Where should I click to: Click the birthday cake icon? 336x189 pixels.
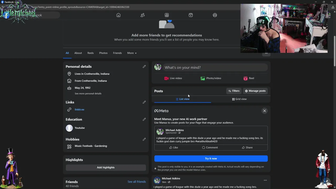[69, 88]
